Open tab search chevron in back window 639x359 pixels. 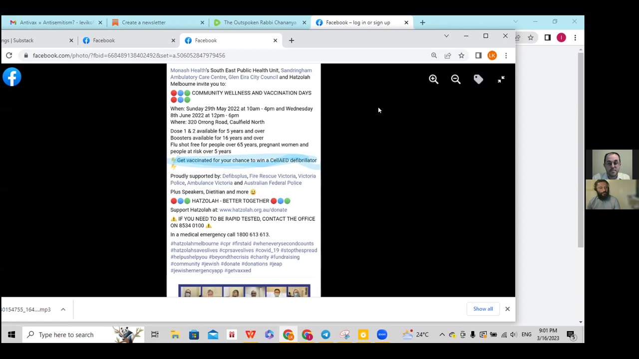[x=515, y=21]
